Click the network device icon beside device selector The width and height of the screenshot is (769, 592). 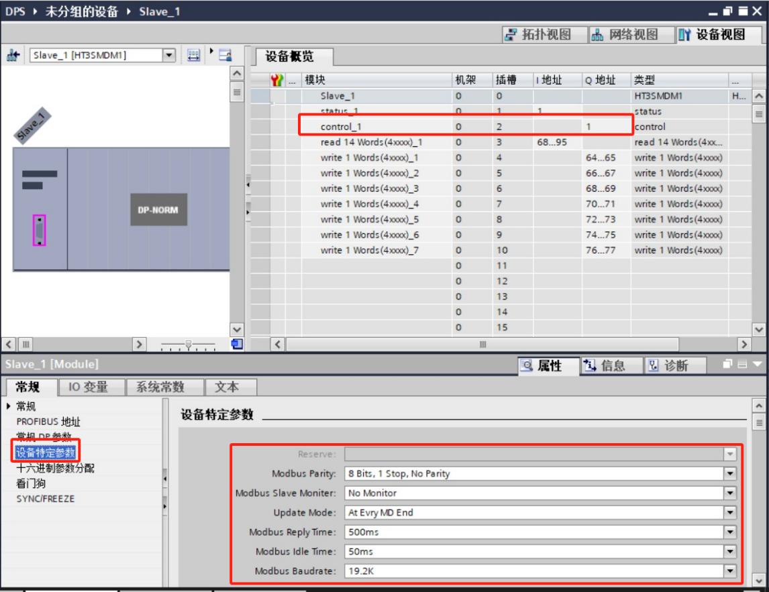13,56
